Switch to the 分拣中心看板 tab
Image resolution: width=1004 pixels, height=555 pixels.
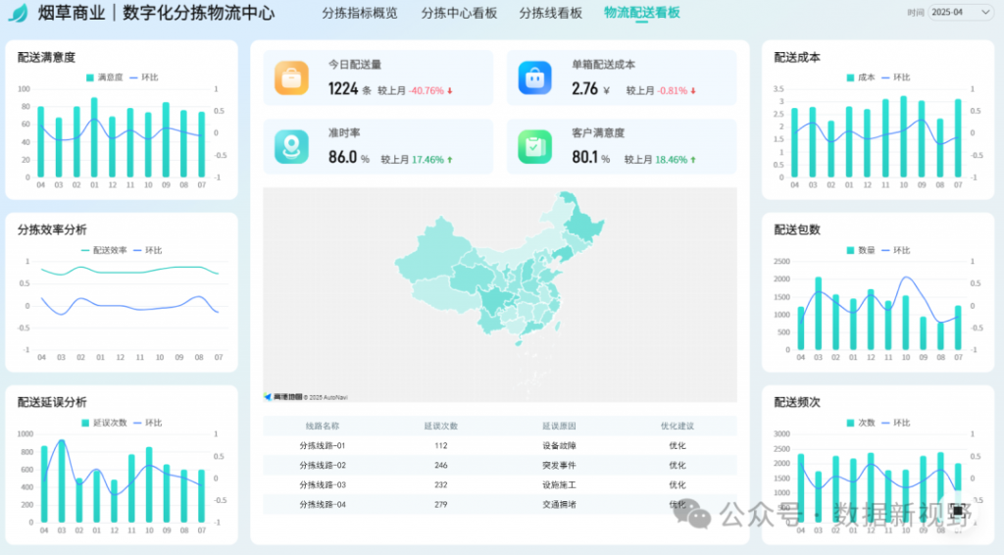pyautogui.click(x=459, y=14)
